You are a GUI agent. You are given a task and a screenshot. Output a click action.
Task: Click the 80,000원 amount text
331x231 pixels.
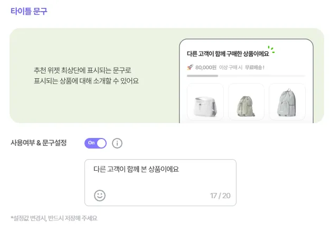pos(206,67)
